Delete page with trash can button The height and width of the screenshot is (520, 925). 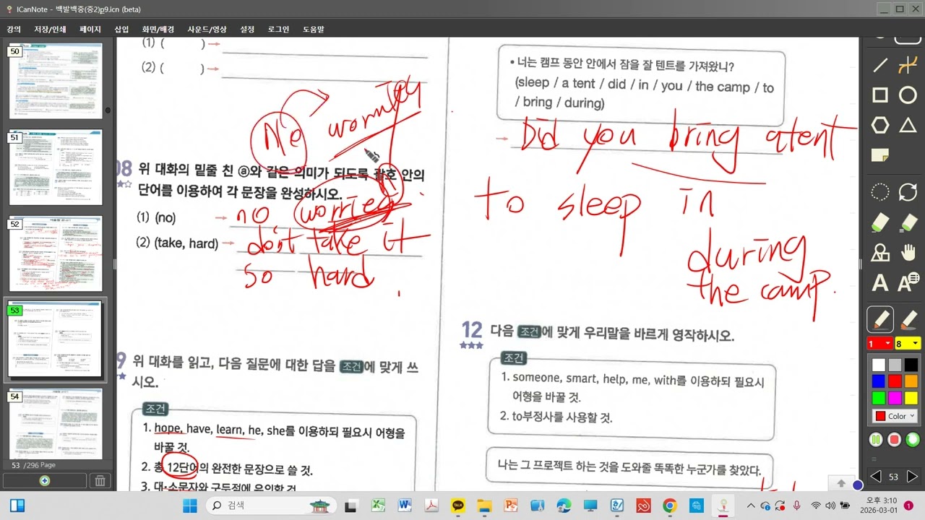point(100,481)
